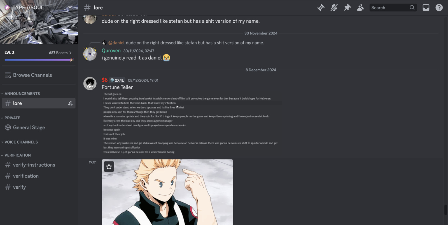
Task: Open the TYPE://SOUL server dropdown menu
Action: click(39, 8)
